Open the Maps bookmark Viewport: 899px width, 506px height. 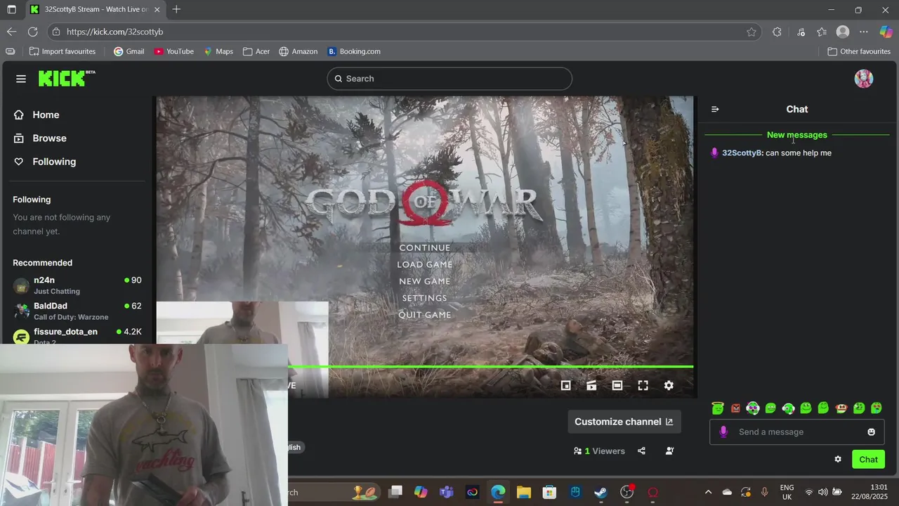[218, 51]
